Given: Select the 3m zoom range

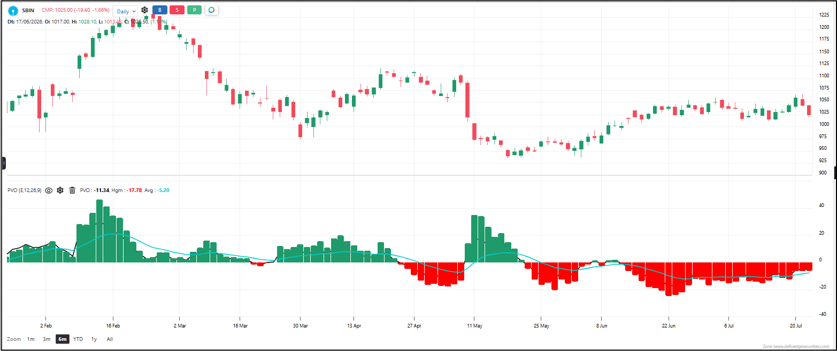Looking at the screenshot, I should 47,339.
